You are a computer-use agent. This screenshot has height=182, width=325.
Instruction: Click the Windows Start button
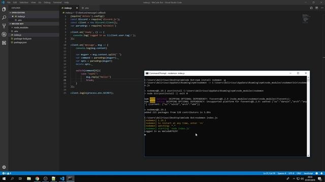coord(4,178)
